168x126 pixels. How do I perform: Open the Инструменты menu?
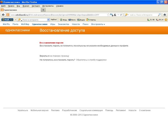48,6
